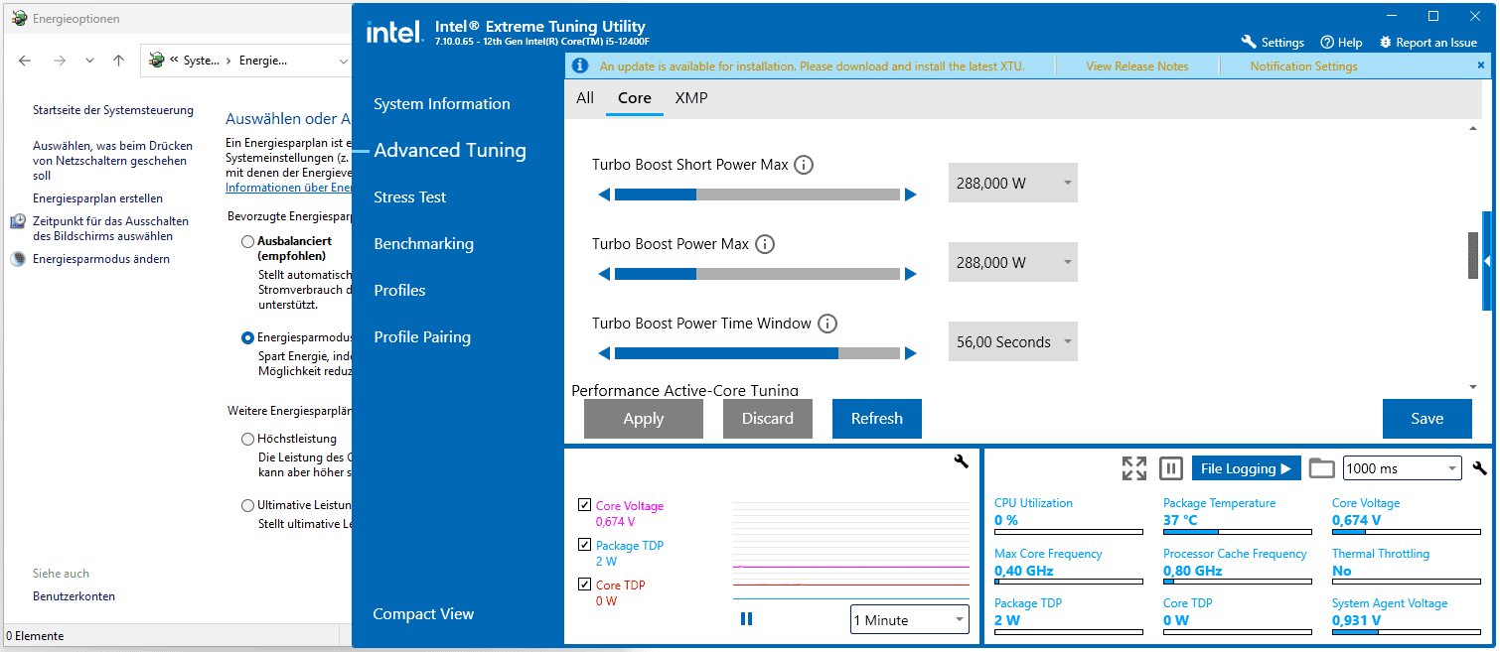Click the Save button
Screen dimensions: 1500x652
pos(1427,419)
